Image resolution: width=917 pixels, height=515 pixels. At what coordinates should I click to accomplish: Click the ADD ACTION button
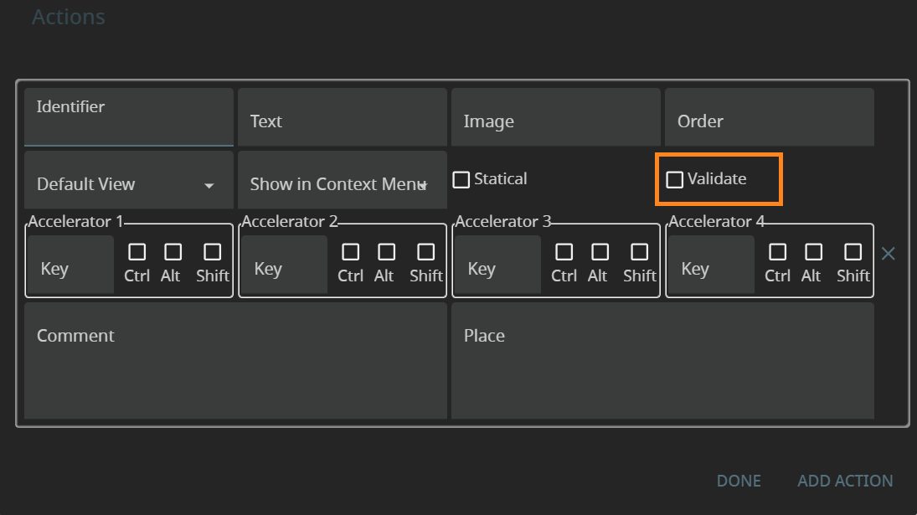(845, 481)
